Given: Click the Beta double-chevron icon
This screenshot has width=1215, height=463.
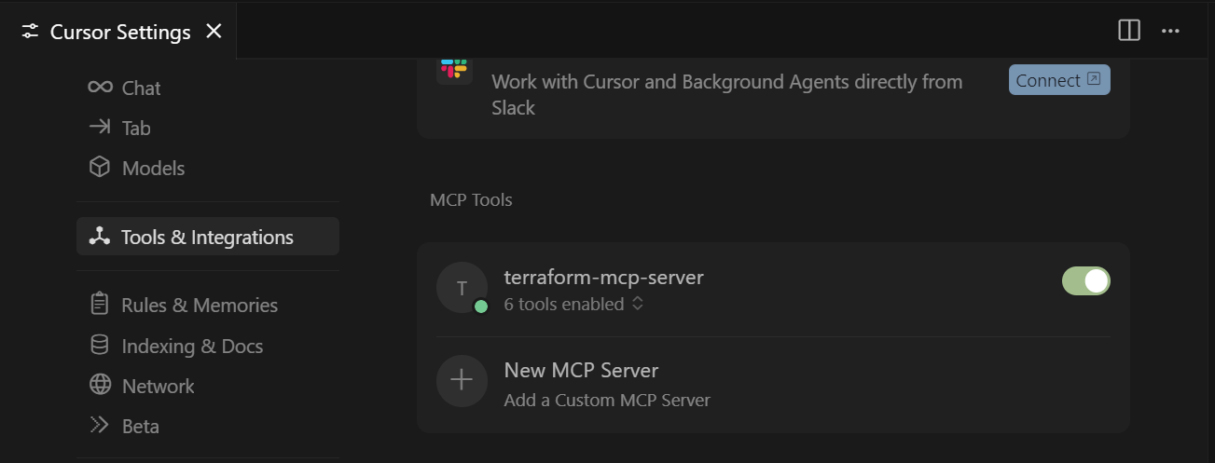Looking at the screenshot, I should point(100,426).
